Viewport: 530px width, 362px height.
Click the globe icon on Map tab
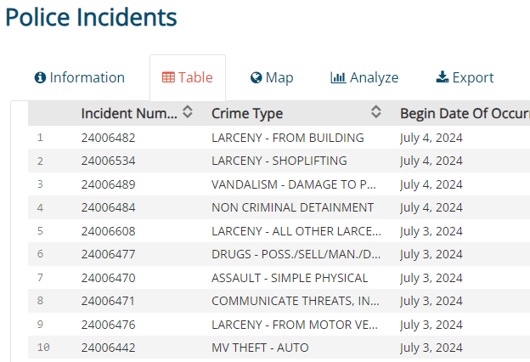point(256,77)
